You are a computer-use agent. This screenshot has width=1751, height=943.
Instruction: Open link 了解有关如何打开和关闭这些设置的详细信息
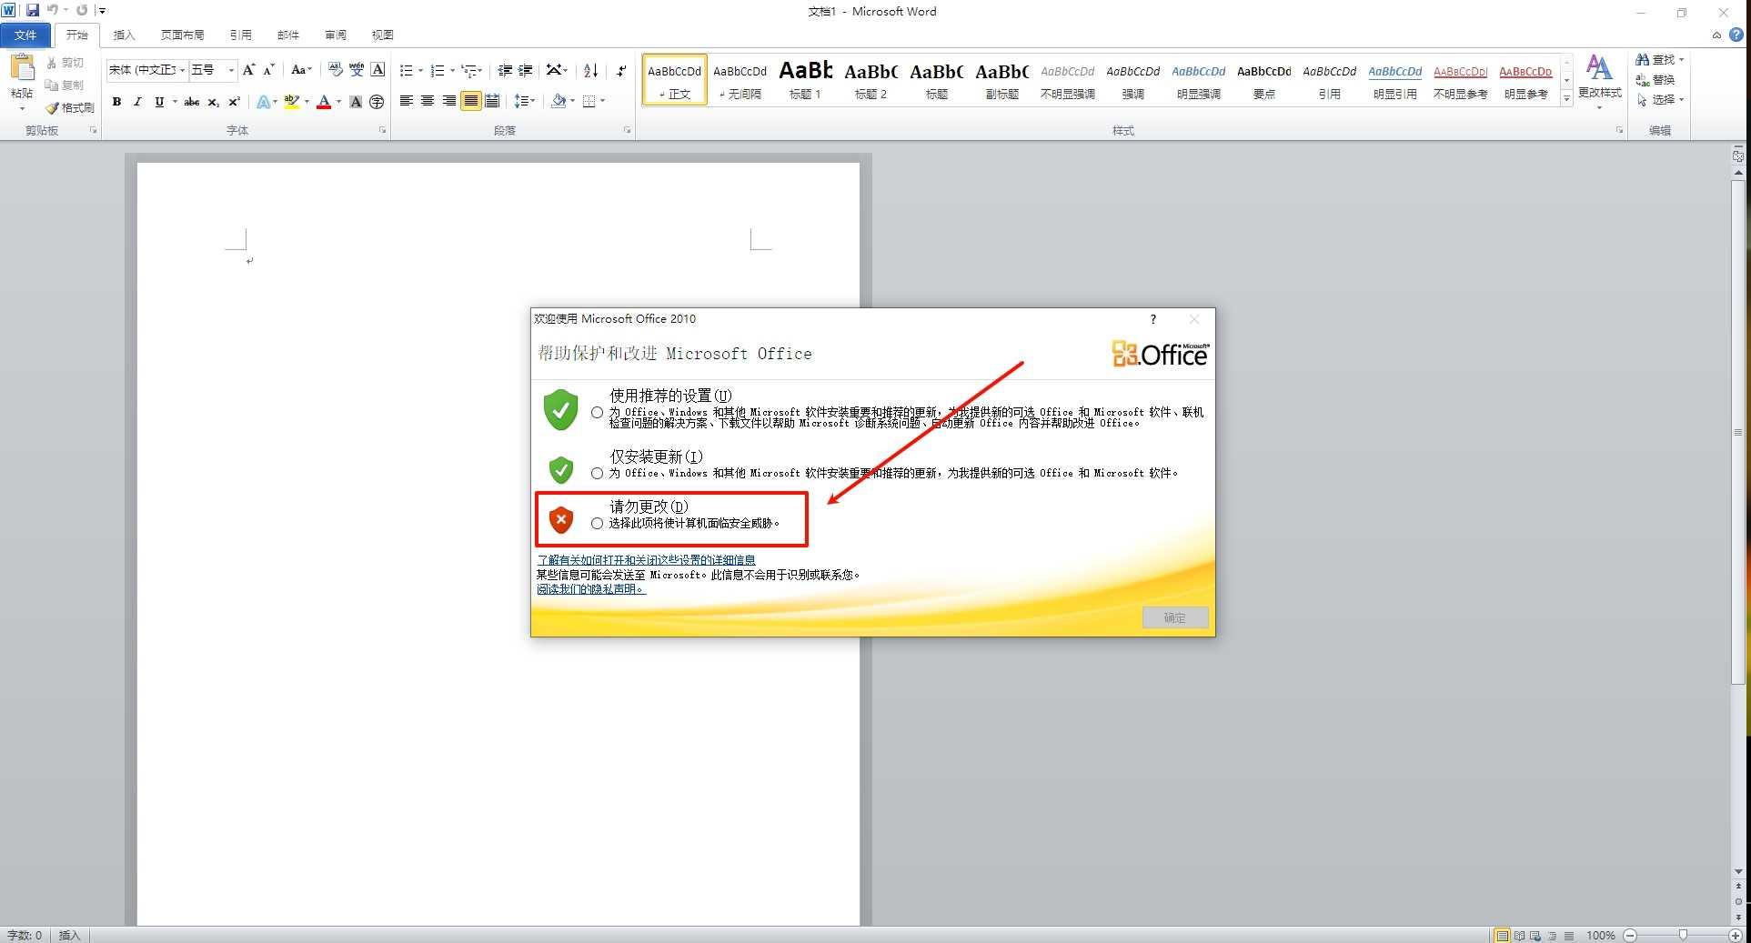pyautogui.click(x=646, y=560)
